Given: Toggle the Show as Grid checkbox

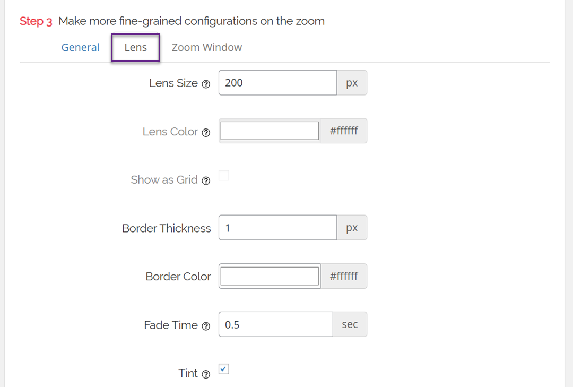Looking at the screenshot, I should [x=224, y=176].
